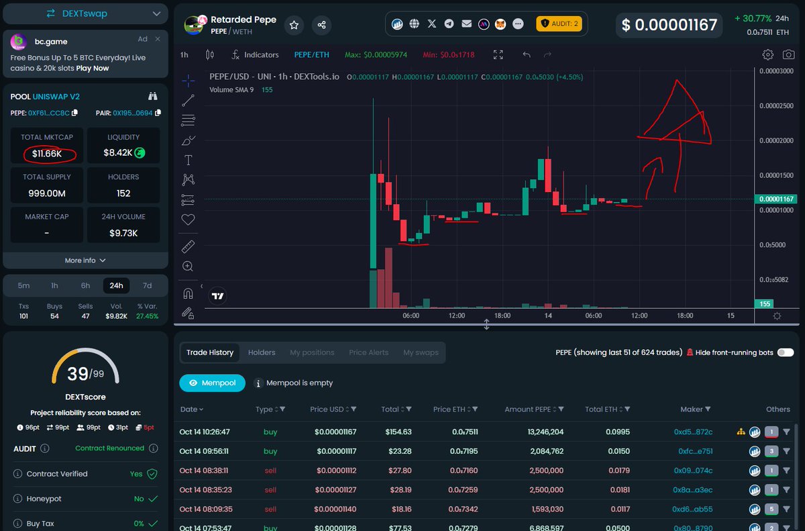Select the 1h stats timeframe tab

pos(54,285)
